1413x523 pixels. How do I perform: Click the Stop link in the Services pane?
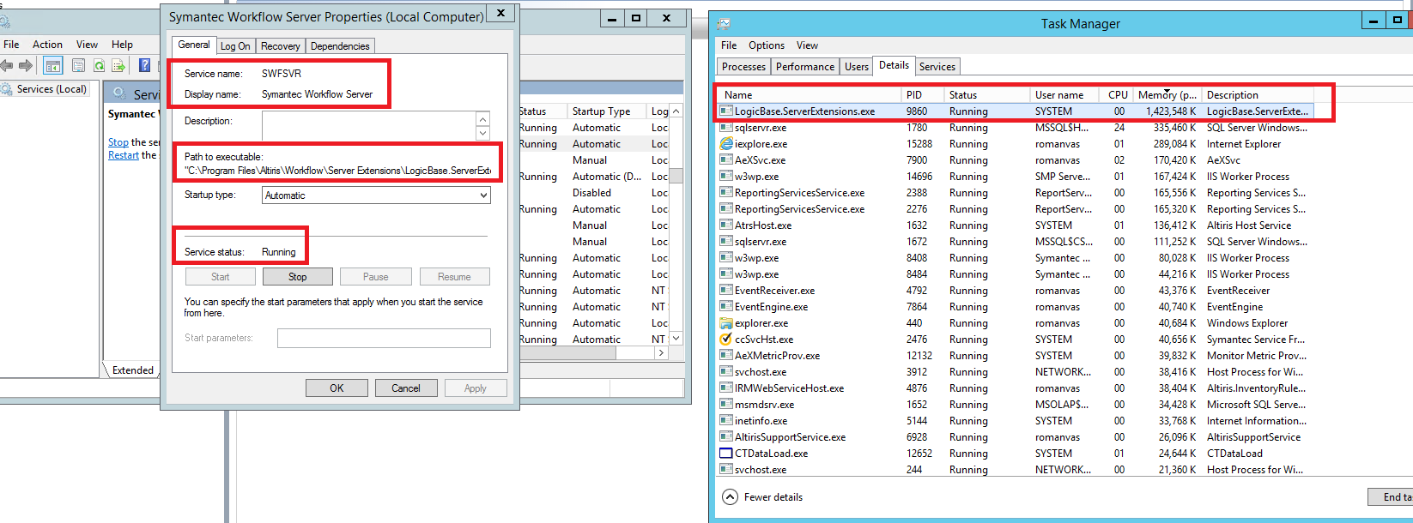[x=118, y=142]
